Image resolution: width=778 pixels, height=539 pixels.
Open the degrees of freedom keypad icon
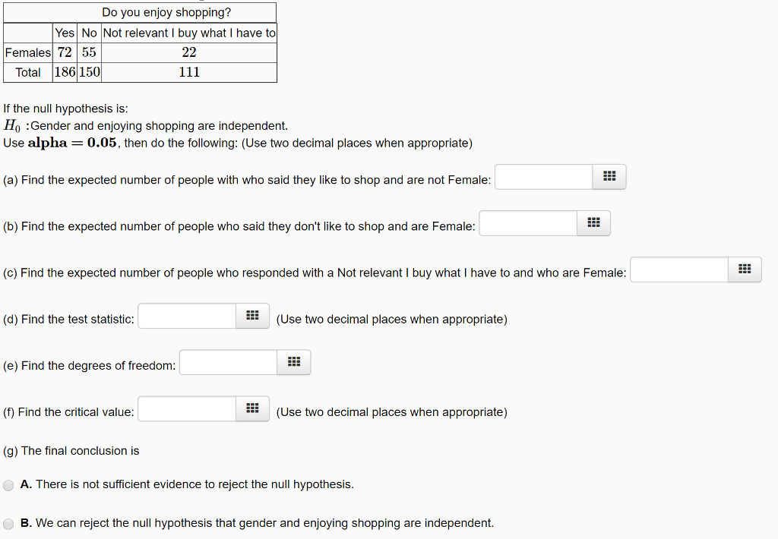pos(294,362)
